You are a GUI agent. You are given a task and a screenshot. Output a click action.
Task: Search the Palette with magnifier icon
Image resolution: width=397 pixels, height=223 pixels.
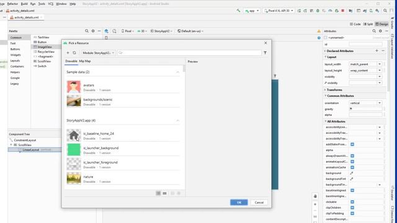point(87,31)
